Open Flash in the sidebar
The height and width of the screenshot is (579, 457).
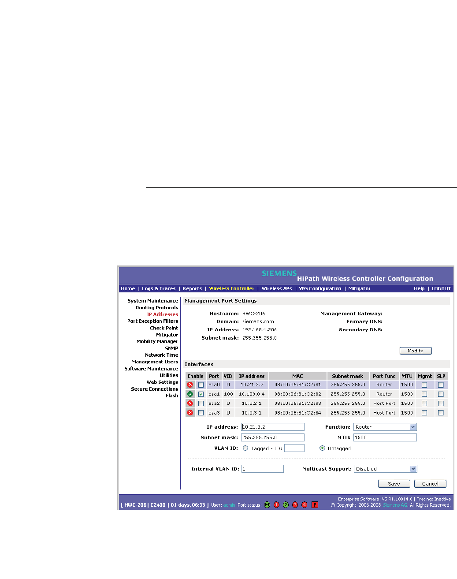tap(172, 396)
